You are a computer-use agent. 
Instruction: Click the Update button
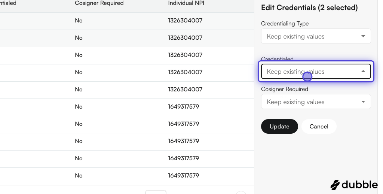(279, 127)
